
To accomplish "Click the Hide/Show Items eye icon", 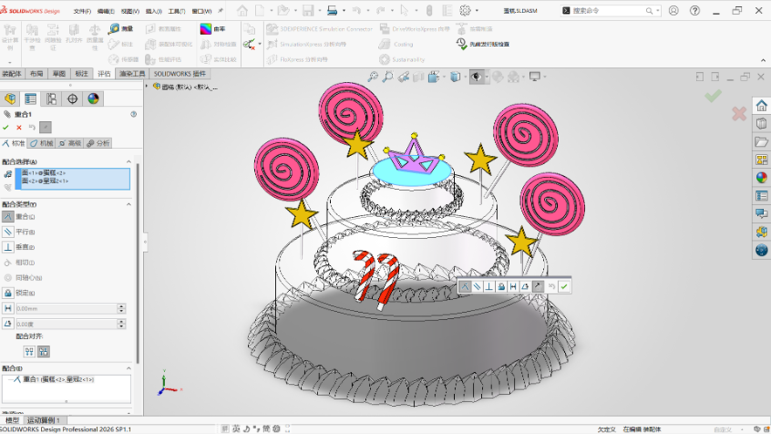I will [x=476, y=77].
